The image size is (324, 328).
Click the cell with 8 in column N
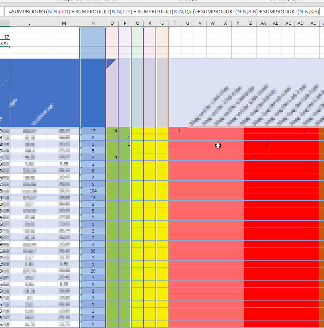(x=93, y=171)
